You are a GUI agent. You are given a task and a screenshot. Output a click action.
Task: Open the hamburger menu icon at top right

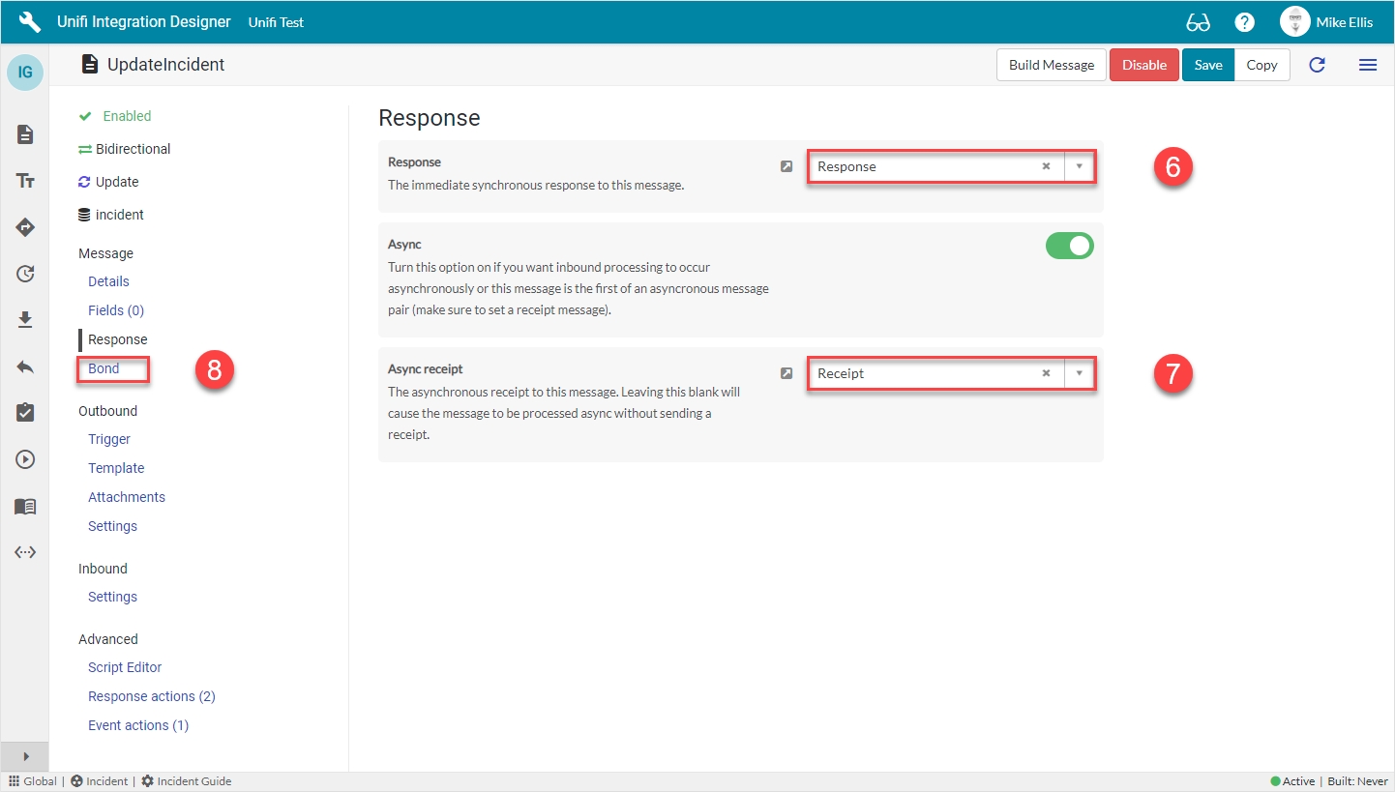(x=1368, y=65)
